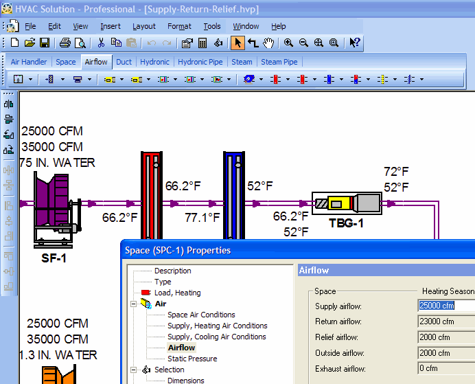Switch to the Air Handler tab
This screenshot has width=475, height=384.
click(29, 62)
